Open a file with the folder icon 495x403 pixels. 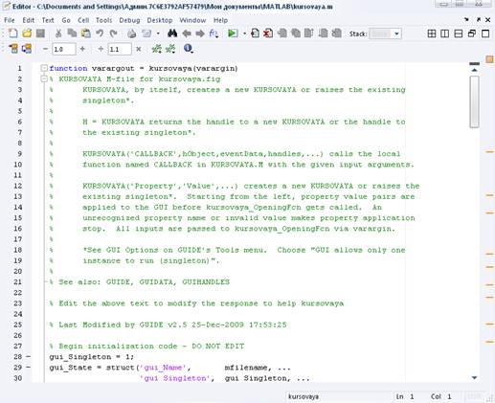pos(27,34)
